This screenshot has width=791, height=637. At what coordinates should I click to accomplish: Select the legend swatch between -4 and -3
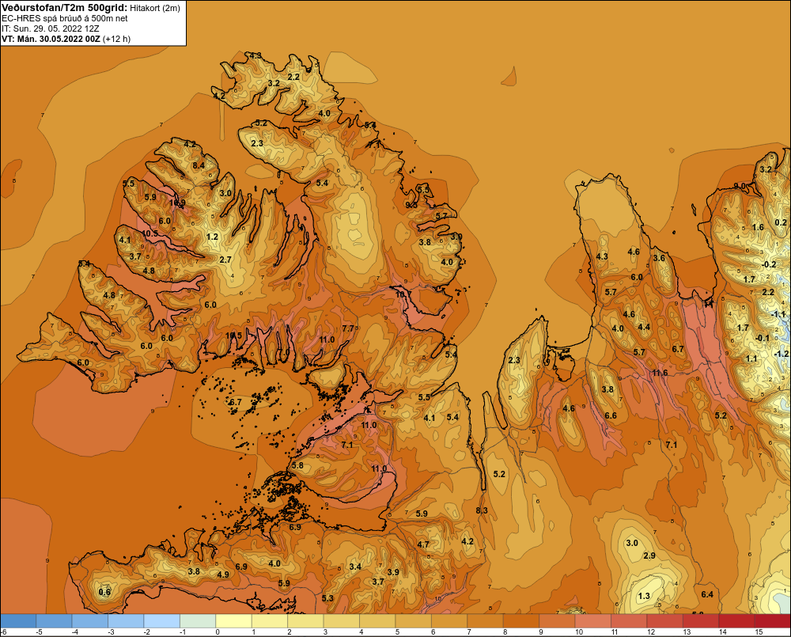(90, 620)
